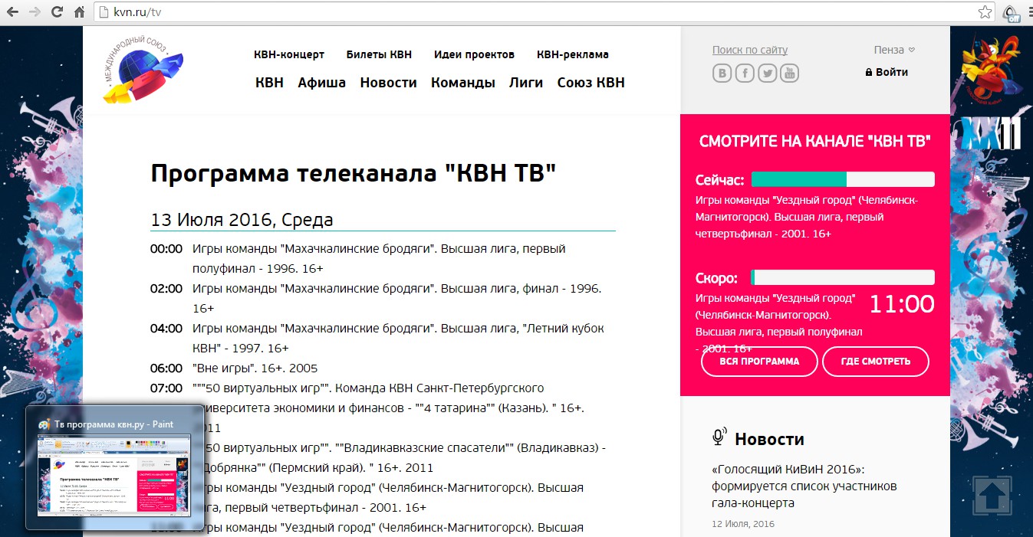The width and height of the screenshot is (1033, 537).
Task: Click the Программа телеканала "КВН ТВ" heading
Action: [x=353, y=173]
